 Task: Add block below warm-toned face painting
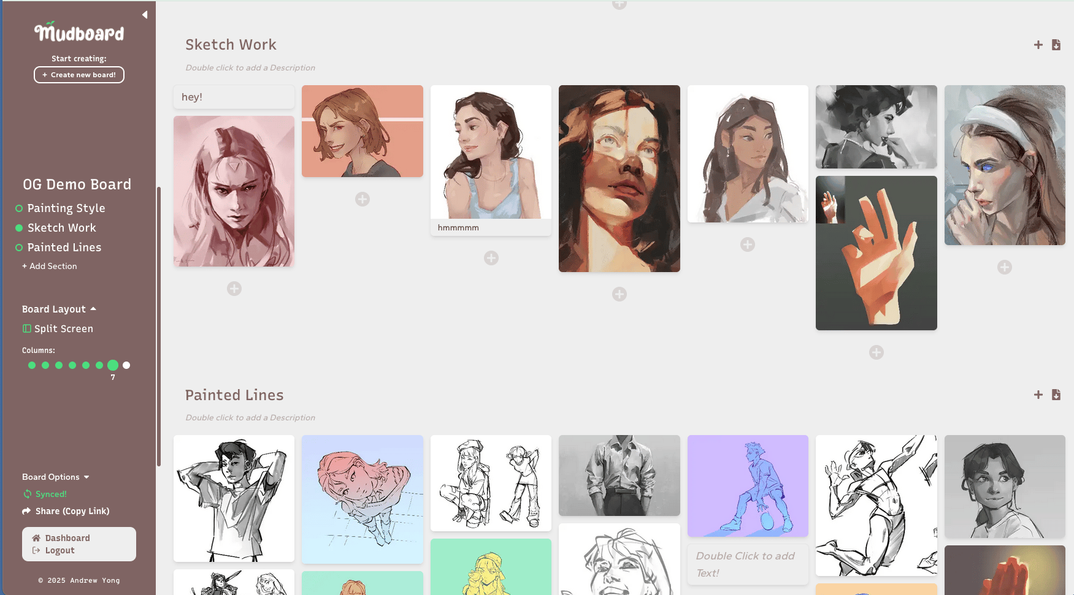(619, 294)
